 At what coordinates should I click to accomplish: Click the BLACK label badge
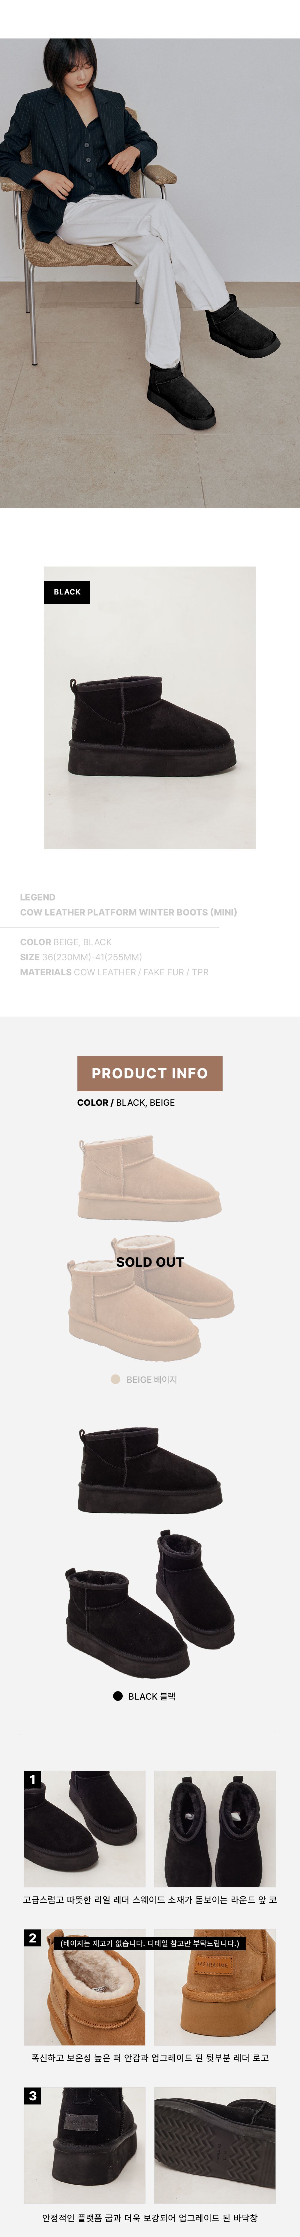[67, 591]
